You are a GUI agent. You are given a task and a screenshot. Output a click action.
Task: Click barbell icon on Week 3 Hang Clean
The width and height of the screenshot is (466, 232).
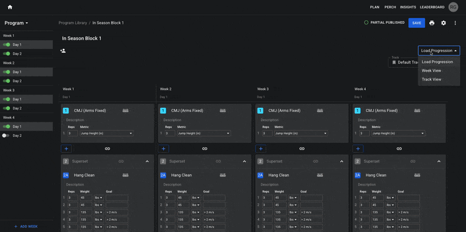tap(320, 175)
